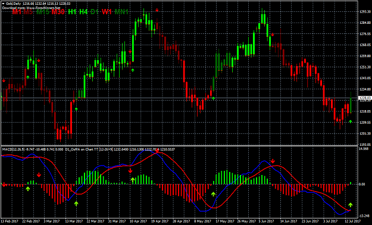Pick the W1 timeframe label
The image size is (372, 225).
(x=107, y=12)
